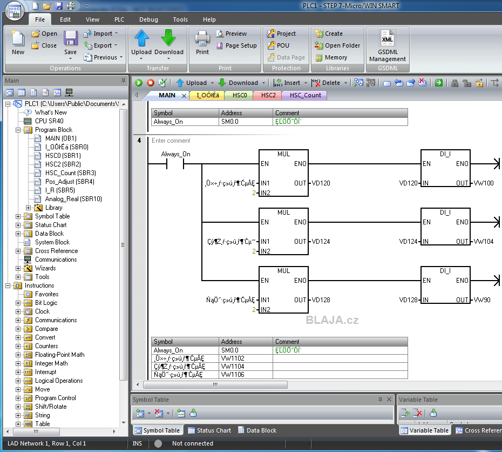Click Floating-Point Math in instruction tree
The image size is (502, 452).
coord(60,355)
